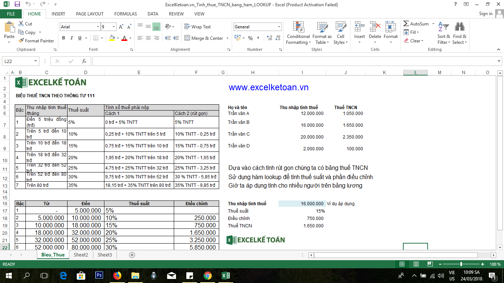This screenshot has width=504, height=283.
Task: Center text horizontally
Action: click(148, 38)
